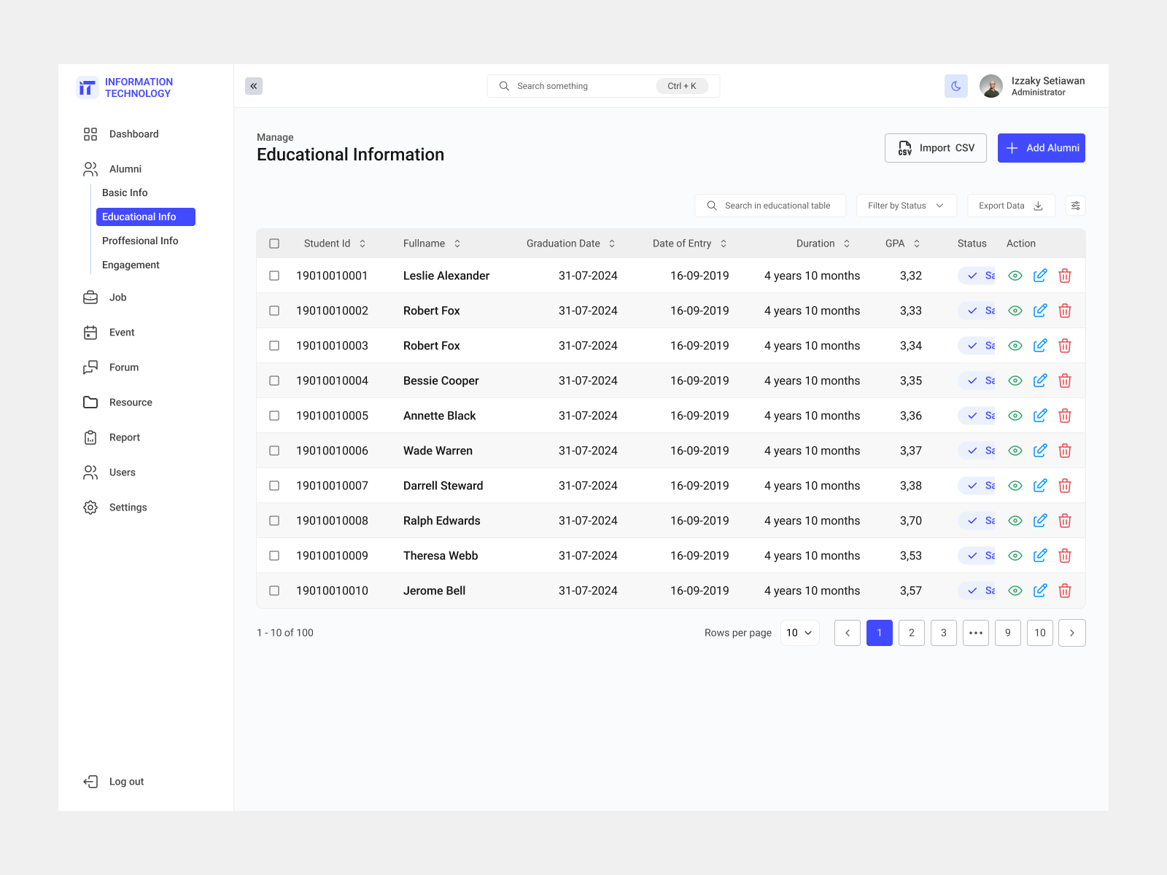Collapse the sidebar with double-chevron icon
1167x875 pixels.
point(254,86)
